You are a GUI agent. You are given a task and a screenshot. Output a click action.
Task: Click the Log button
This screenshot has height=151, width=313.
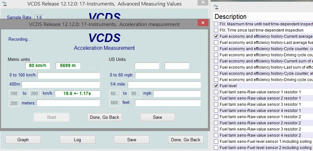pyautogui.click(x=78, y=140)
